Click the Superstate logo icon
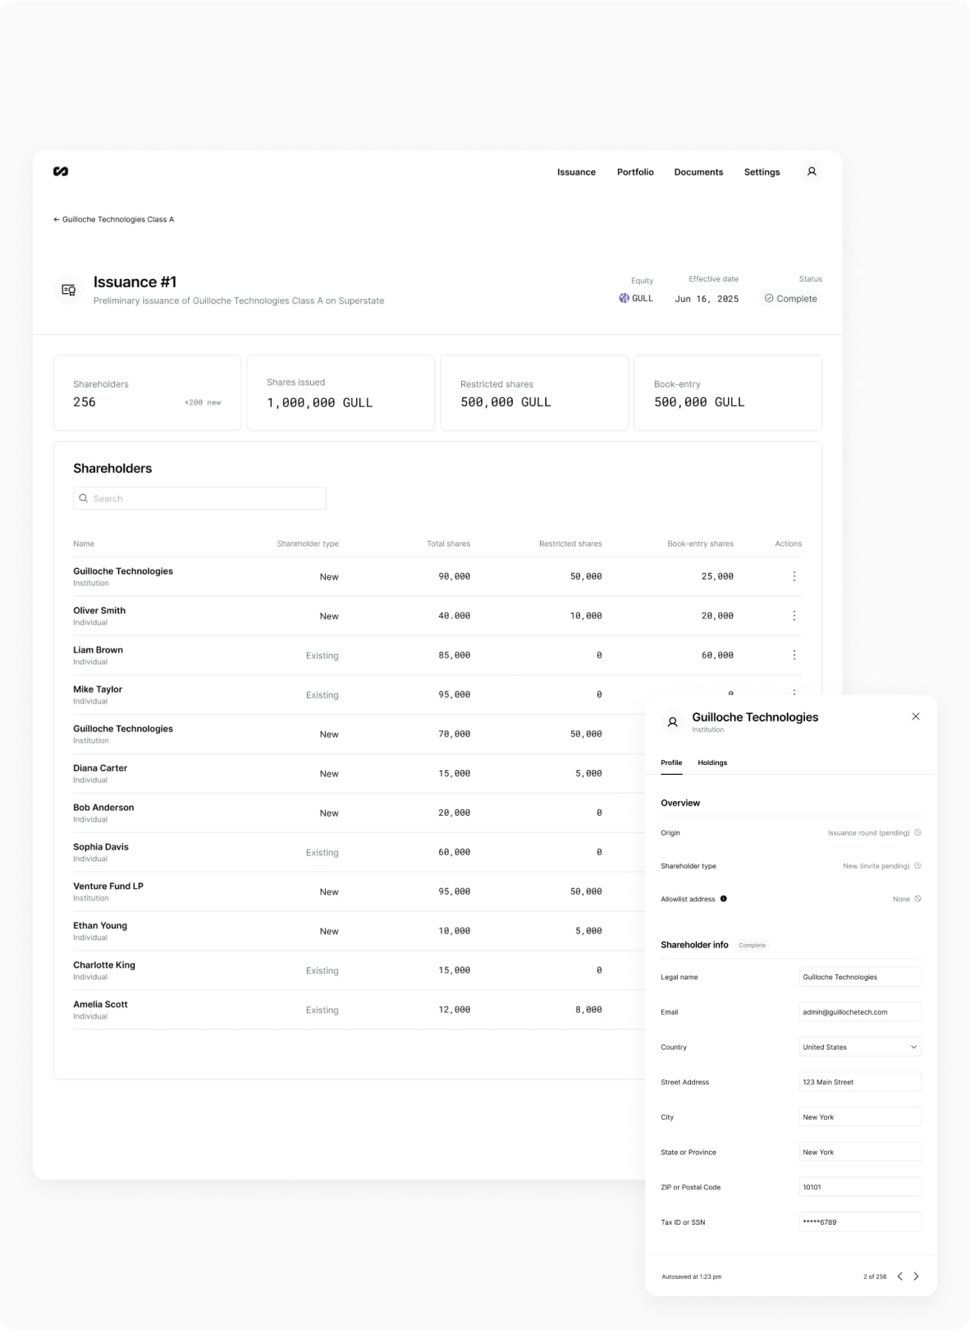The image size is (970, 1329). pyautogui.click(x=61, y=172)
